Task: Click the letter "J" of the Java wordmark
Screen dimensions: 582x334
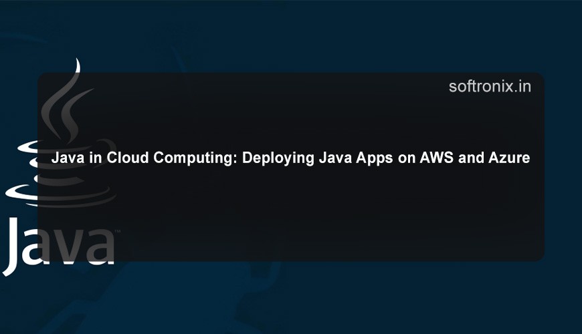Action: point(15,244)
